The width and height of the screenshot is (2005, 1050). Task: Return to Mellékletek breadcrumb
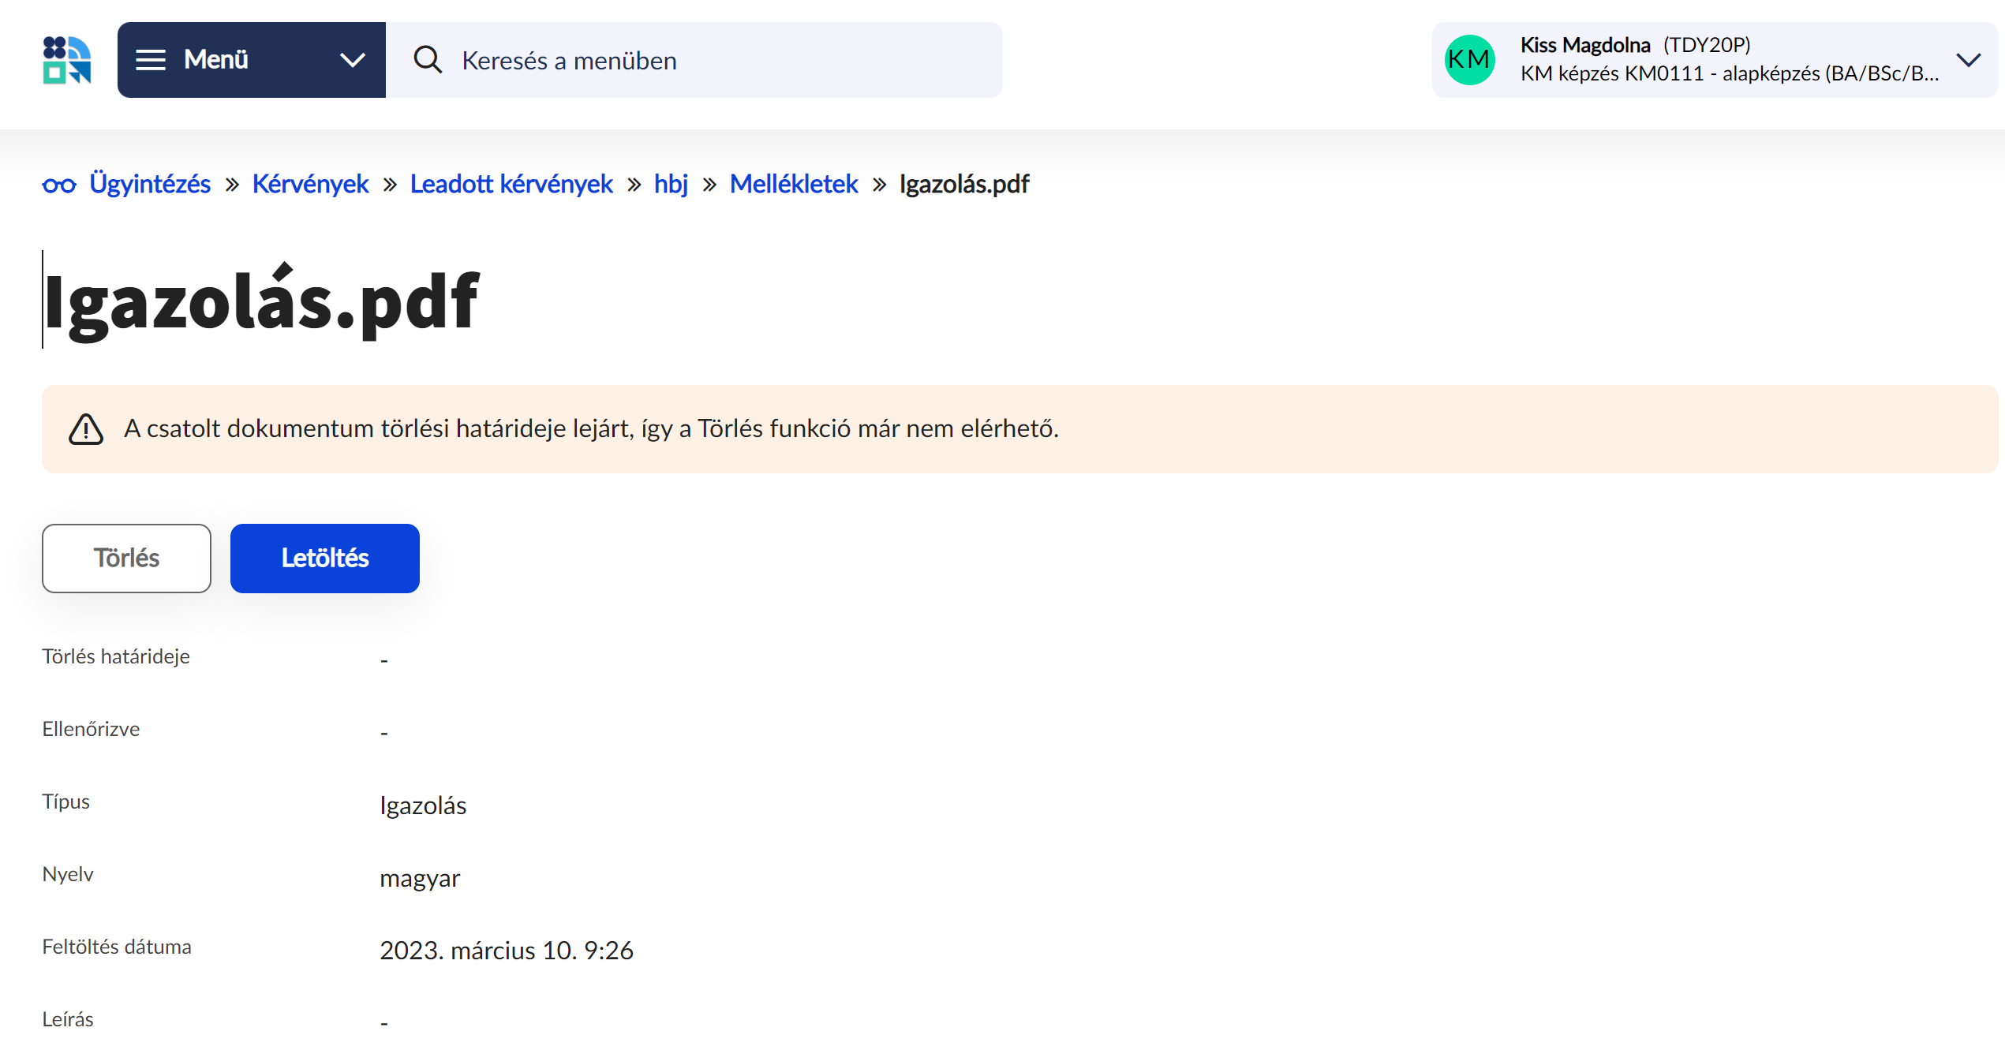point(794,184)
